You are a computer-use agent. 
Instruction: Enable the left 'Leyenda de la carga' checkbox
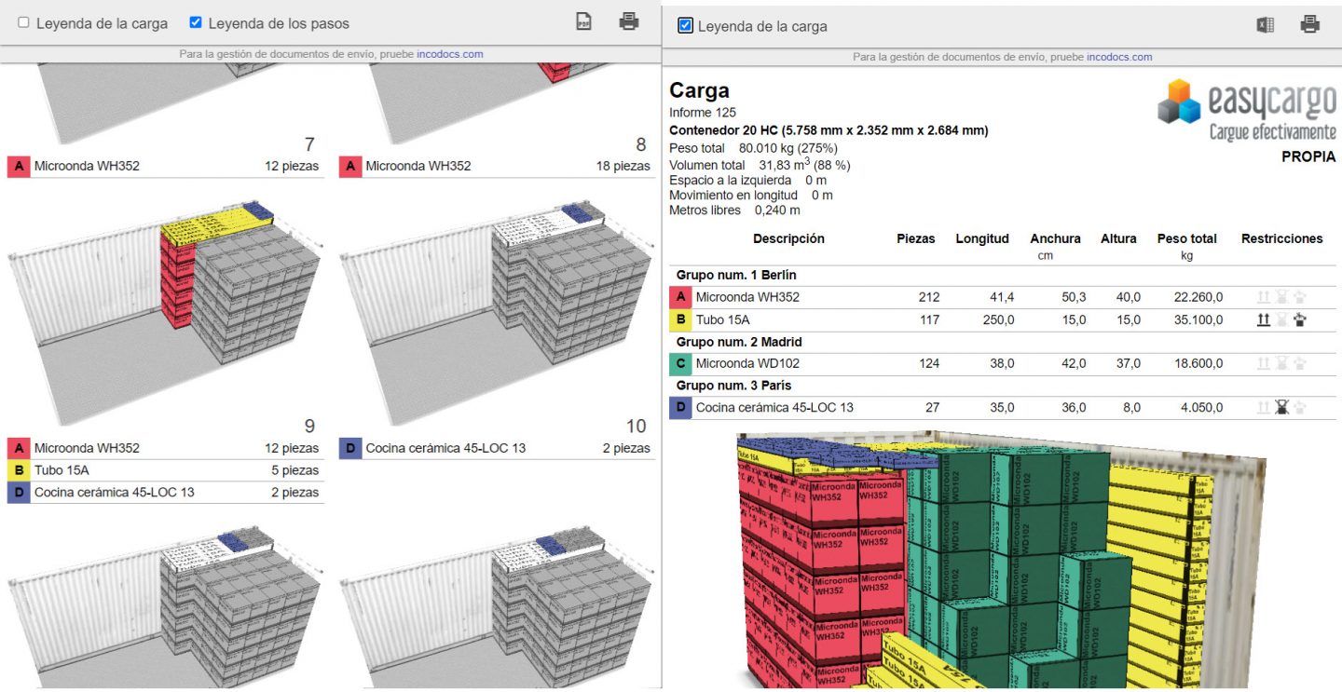pos(23,23)
